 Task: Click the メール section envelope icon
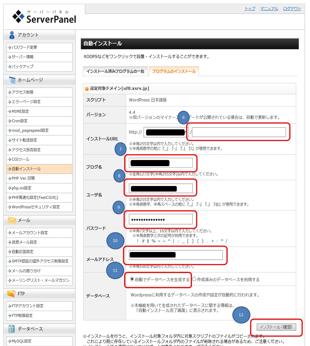tap(12, 220)
